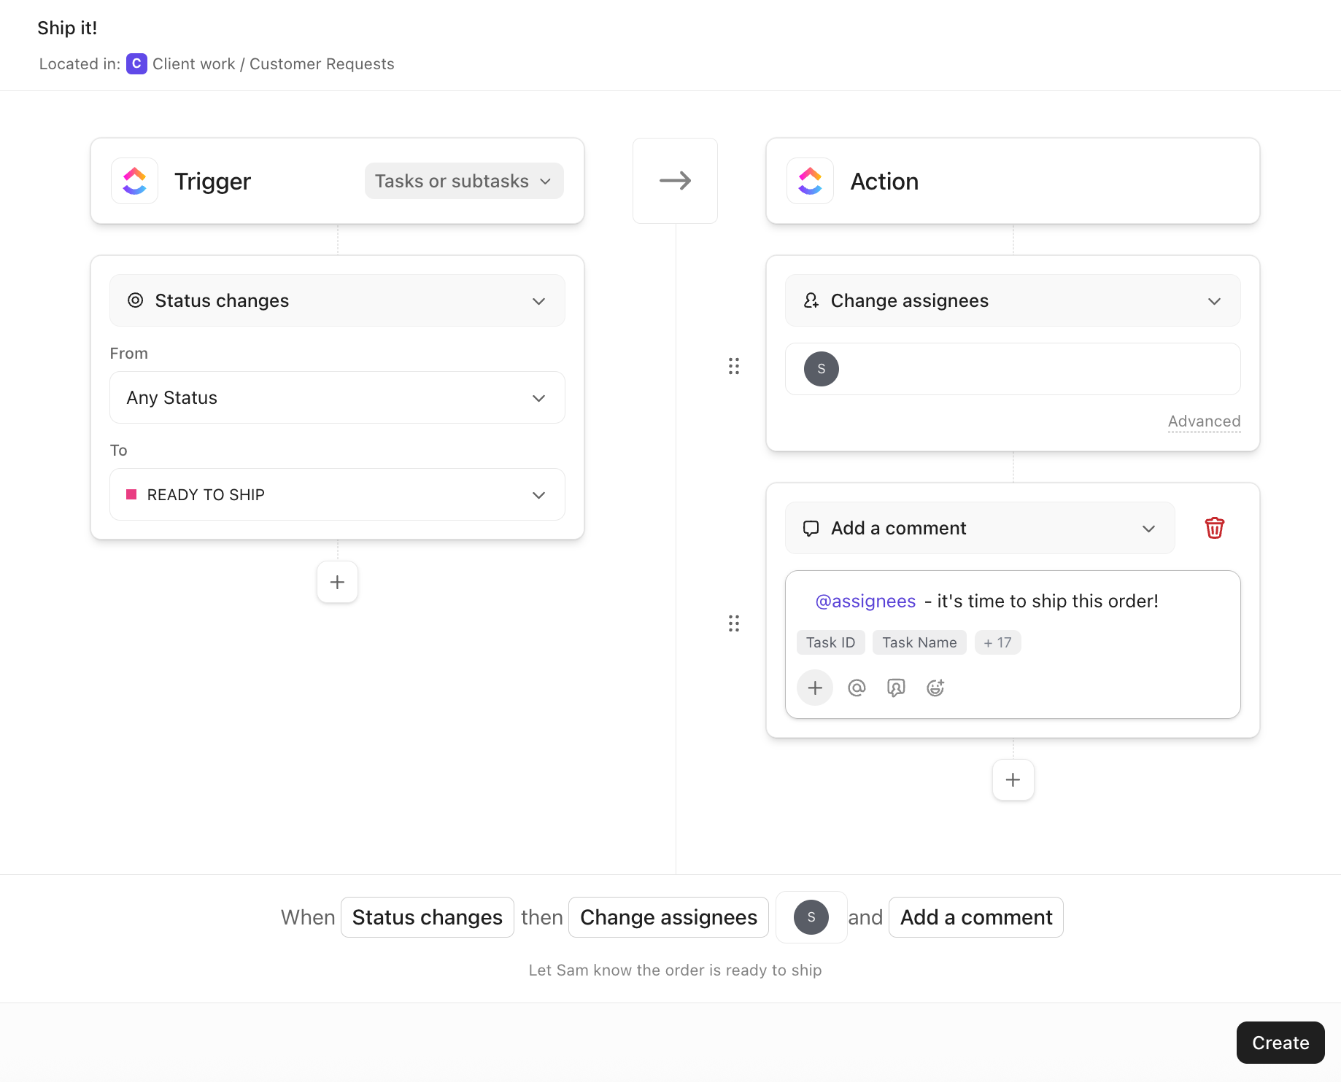1341x1082 pixels.
Task: Delete the Add a comment action via trash icon
Action: pyautogui.click(x=1214, y=527)
